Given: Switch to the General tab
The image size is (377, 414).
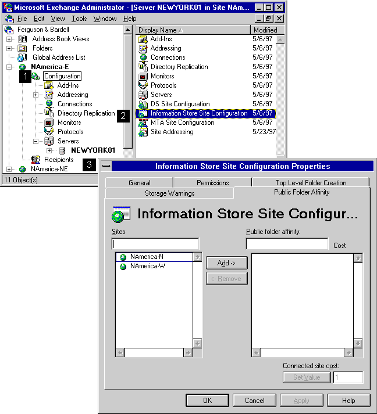Looking at the screenshot, I should pyautogui.click(x=140, y=183).
